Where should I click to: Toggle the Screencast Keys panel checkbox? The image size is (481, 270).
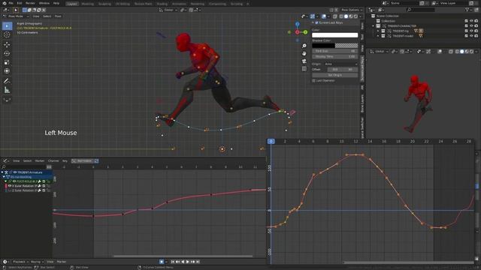coord(316,22)
